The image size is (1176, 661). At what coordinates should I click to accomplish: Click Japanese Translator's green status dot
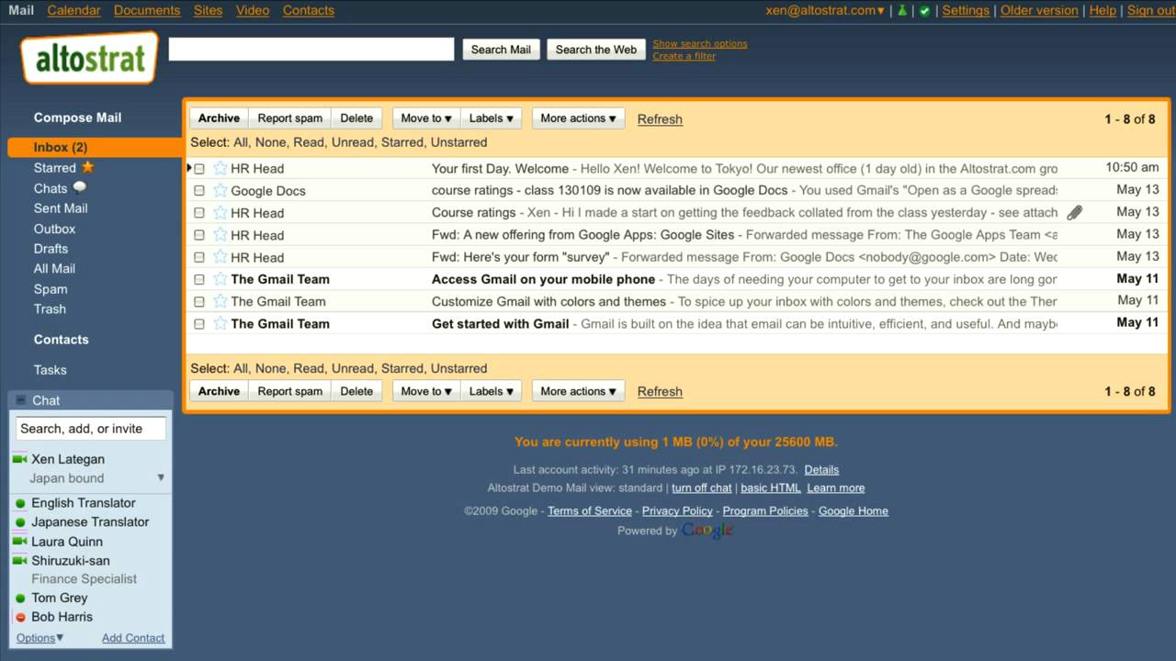point(20,522)
